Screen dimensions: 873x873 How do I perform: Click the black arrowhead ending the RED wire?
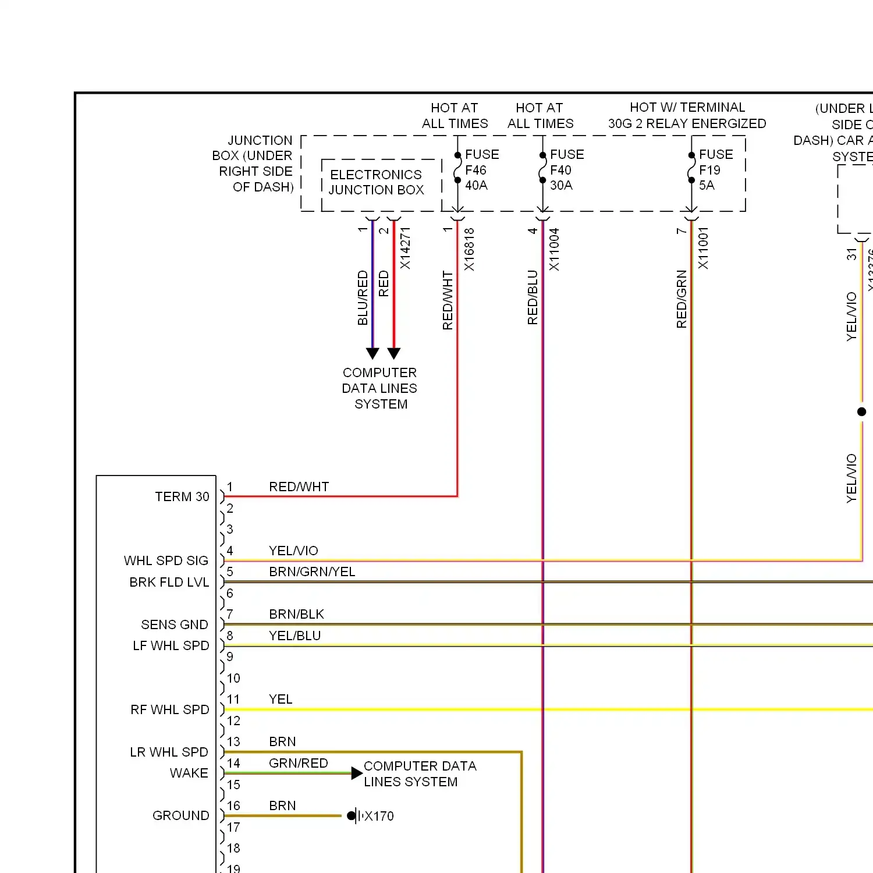click(x=394, y=353)
